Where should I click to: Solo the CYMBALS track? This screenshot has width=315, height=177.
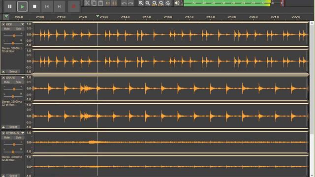point(19,138)
